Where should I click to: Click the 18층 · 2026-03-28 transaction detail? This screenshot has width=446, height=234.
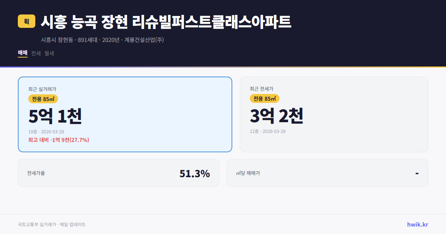tap(47, 131)
